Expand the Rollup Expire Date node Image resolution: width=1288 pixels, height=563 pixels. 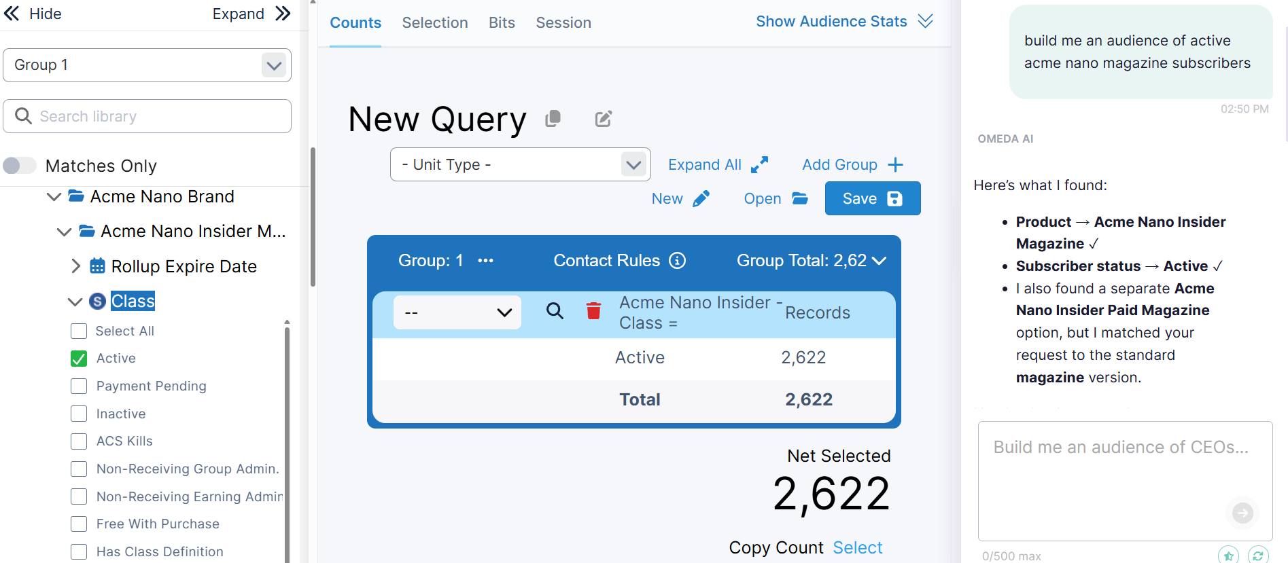(x=75, y=266)
